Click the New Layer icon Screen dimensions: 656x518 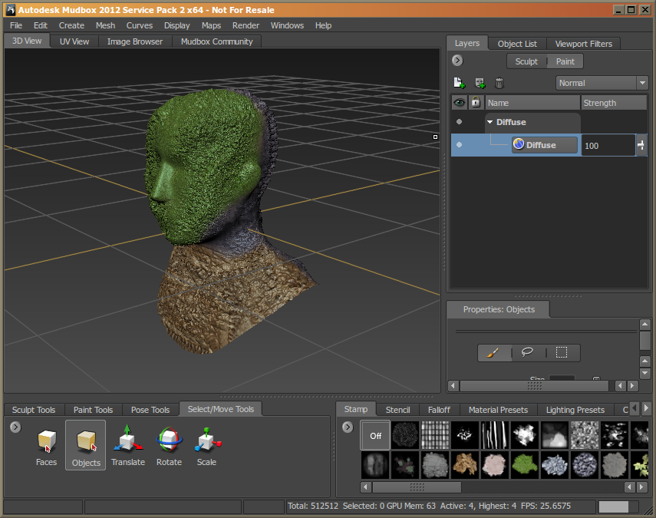(459, 83)
